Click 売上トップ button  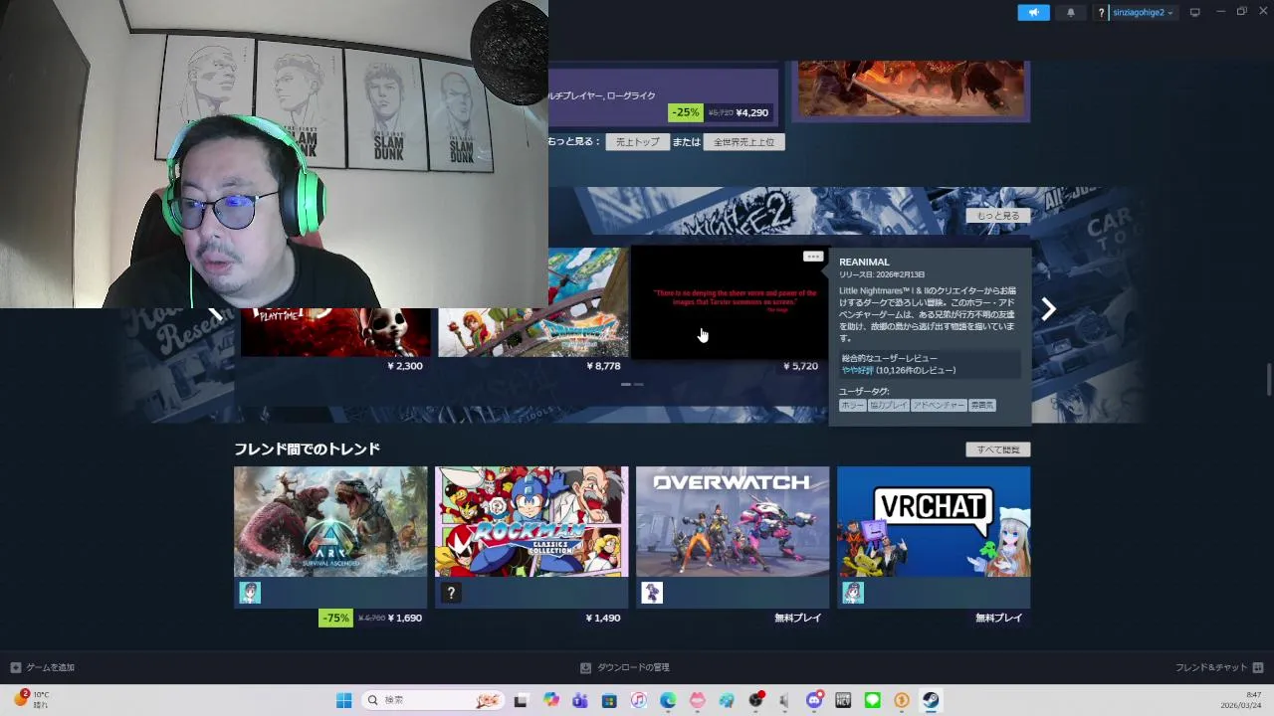(x=637, y=142)
